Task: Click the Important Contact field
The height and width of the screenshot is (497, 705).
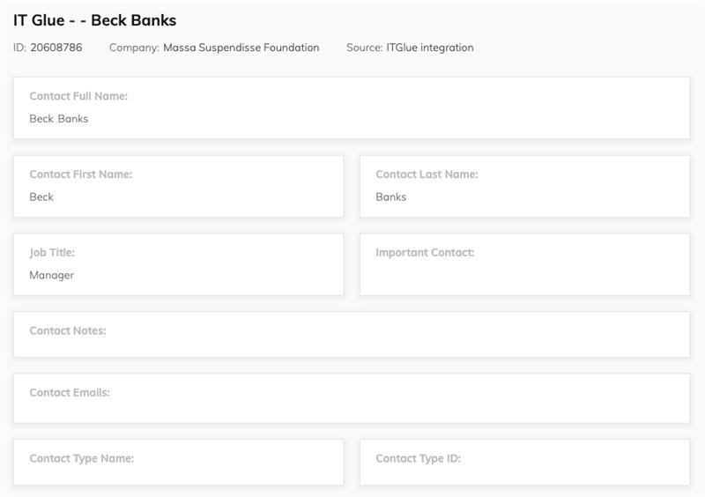Action: click(524, 264)
